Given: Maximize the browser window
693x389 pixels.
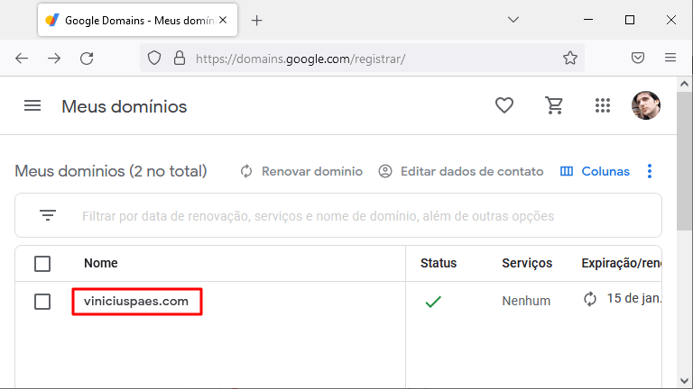Looking at the screenshot, I should pyautogui.click(x=630, y=20).
